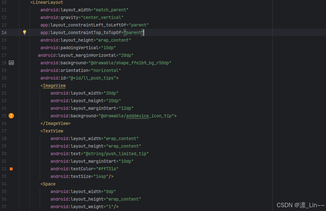Open the orange color swatch on line 32

click(x=11, y=169)
